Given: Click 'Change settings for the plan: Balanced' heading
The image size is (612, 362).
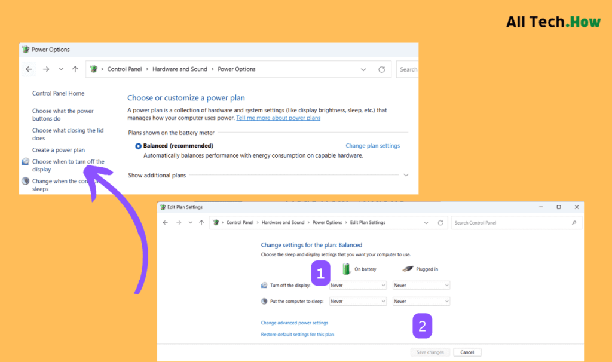Looking at the screenshot, I should (x=311, y=245).
